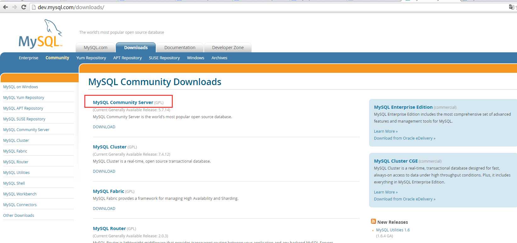Open MySQL Router in the sidebar
This screenshot has width=517, height=243.
pos(16,162)
